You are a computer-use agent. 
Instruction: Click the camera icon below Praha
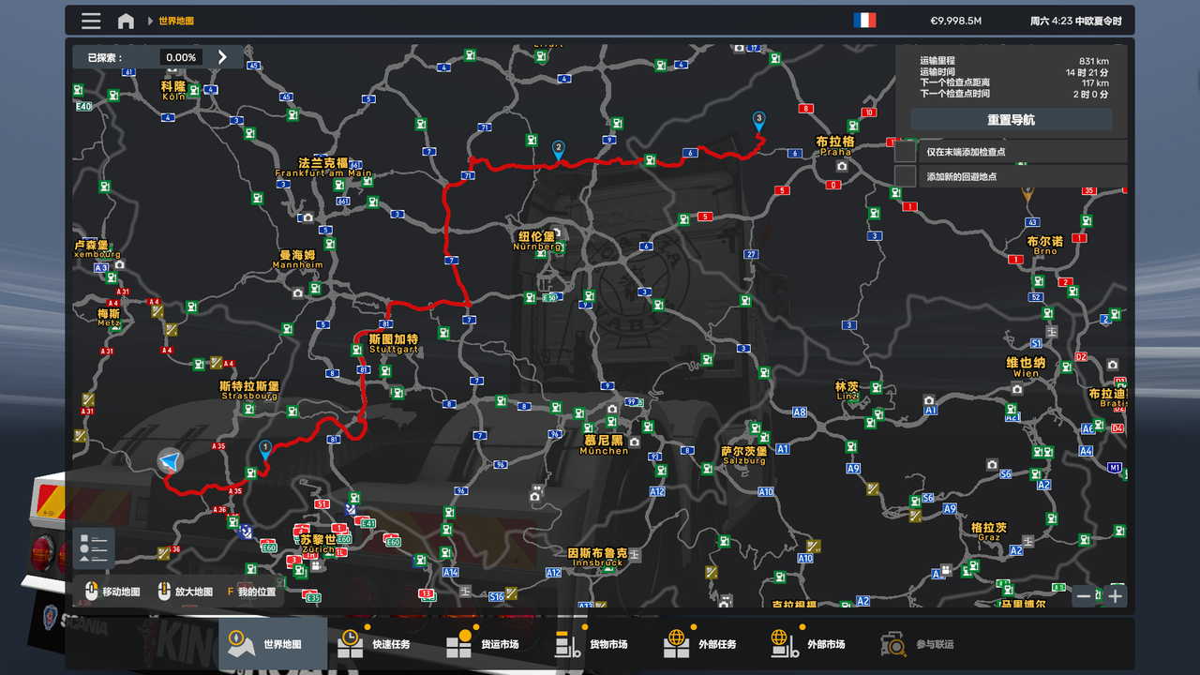(x=842, y=166)
